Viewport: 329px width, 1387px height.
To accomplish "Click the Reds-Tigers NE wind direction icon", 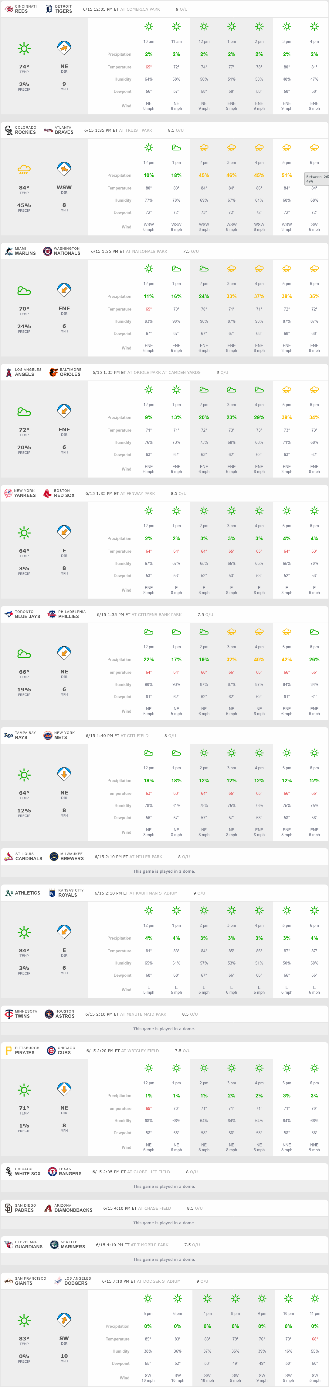I will 64,48.
